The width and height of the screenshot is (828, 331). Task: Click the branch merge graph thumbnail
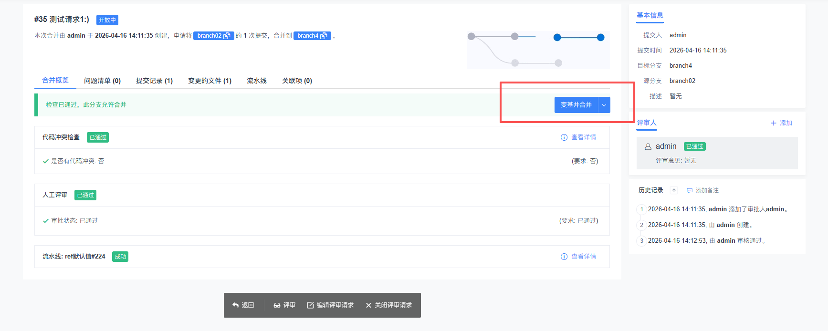point(538,50)
